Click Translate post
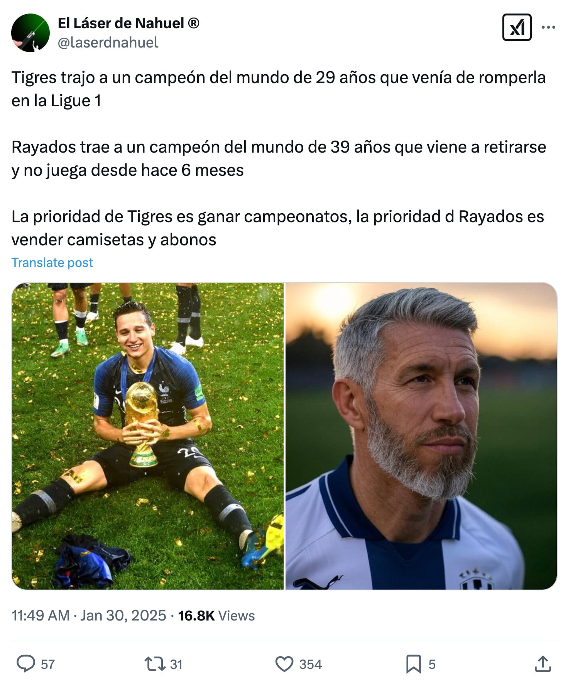This screenshot has height=680, width=568. point(52,263)
